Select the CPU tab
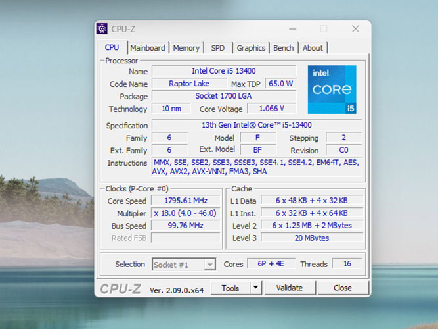Screen dimensions: 438x329 point(112,47)
